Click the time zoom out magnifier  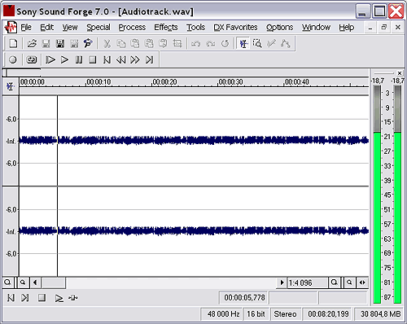click(x=349, y=282)
